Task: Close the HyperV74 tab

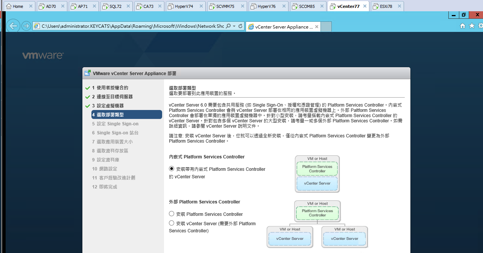Action: coord(200,6)
